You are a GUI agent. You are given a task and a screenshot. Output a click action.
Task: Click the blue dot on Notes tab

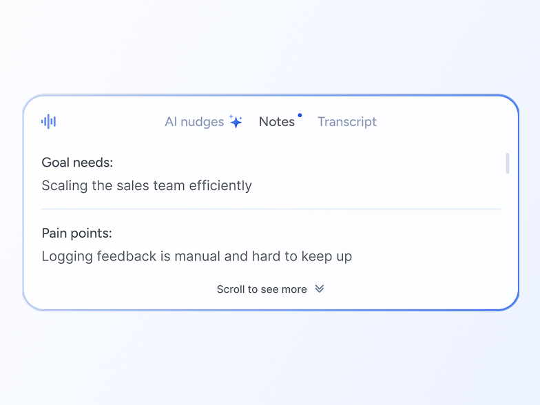tap(300, 115)
